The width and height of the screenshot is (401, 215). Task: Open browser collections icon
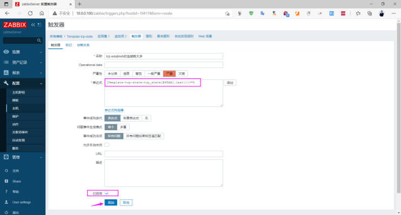[x=370, y=14]
